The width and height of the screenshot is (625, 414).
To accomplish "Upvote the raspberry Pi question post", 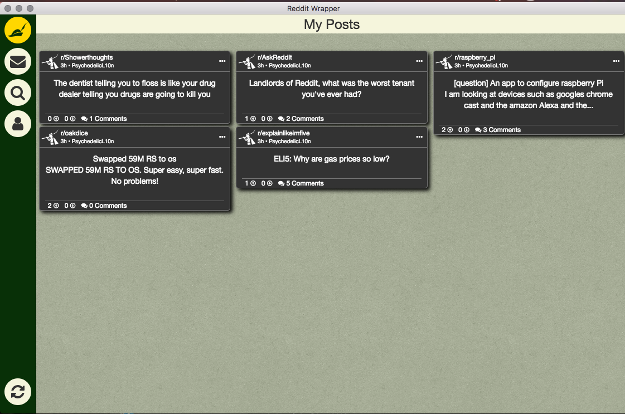I will [450, 130].
